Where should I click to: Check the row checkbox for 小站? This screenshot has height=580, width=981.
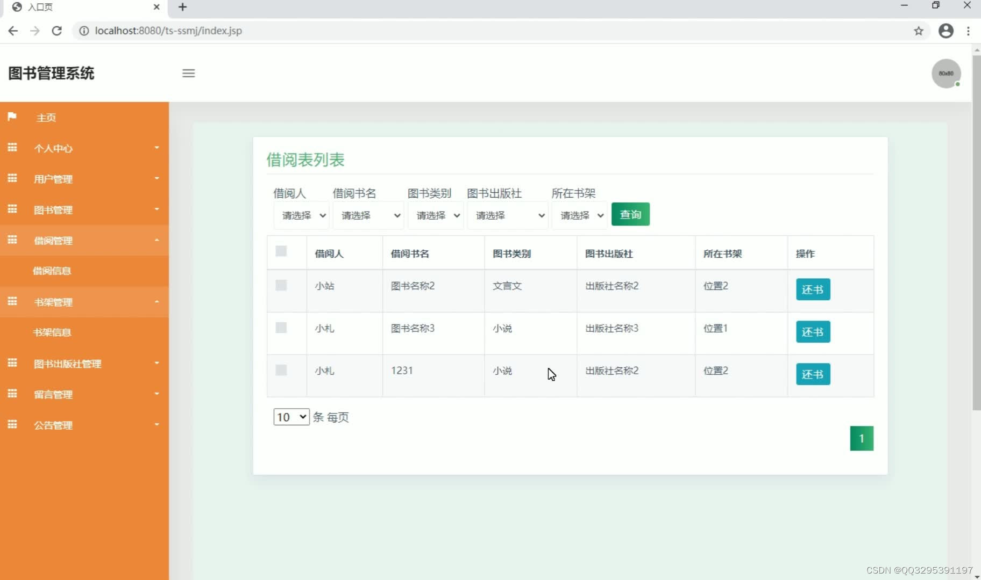(281, 285)
